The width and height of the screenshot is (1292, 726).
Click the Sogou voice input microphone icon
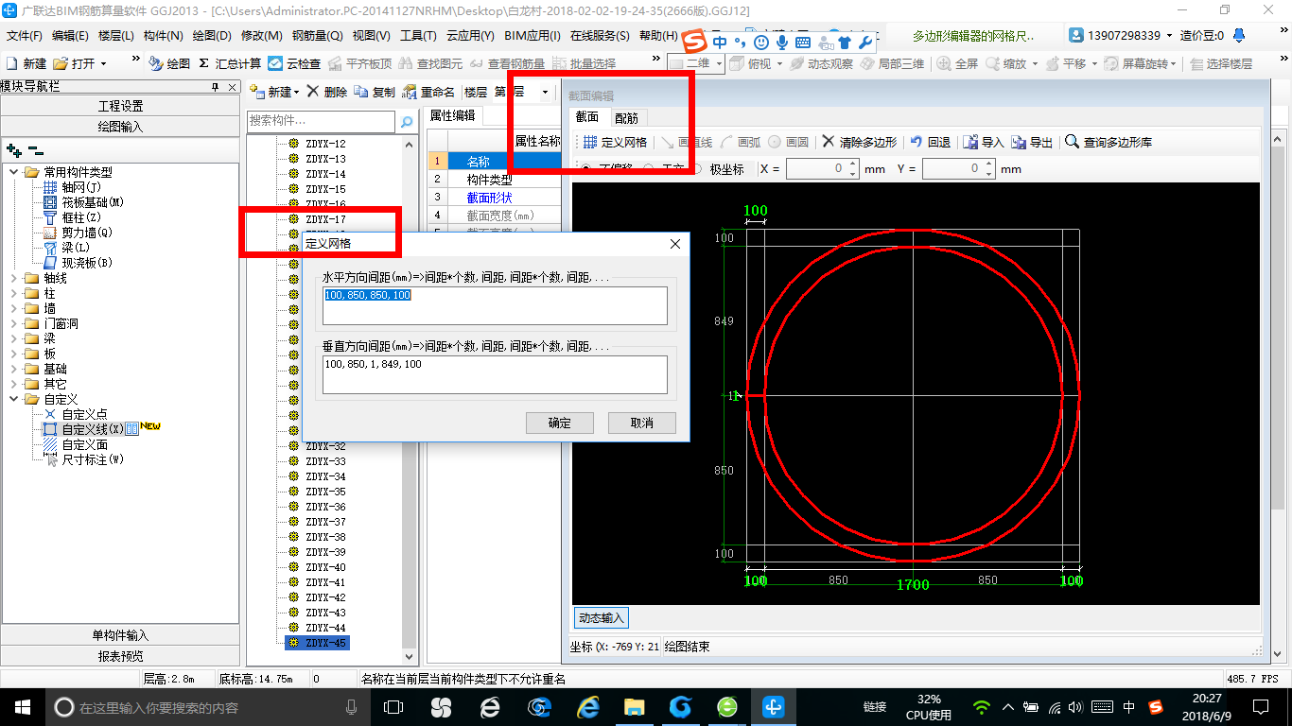[x=782, y=43]
